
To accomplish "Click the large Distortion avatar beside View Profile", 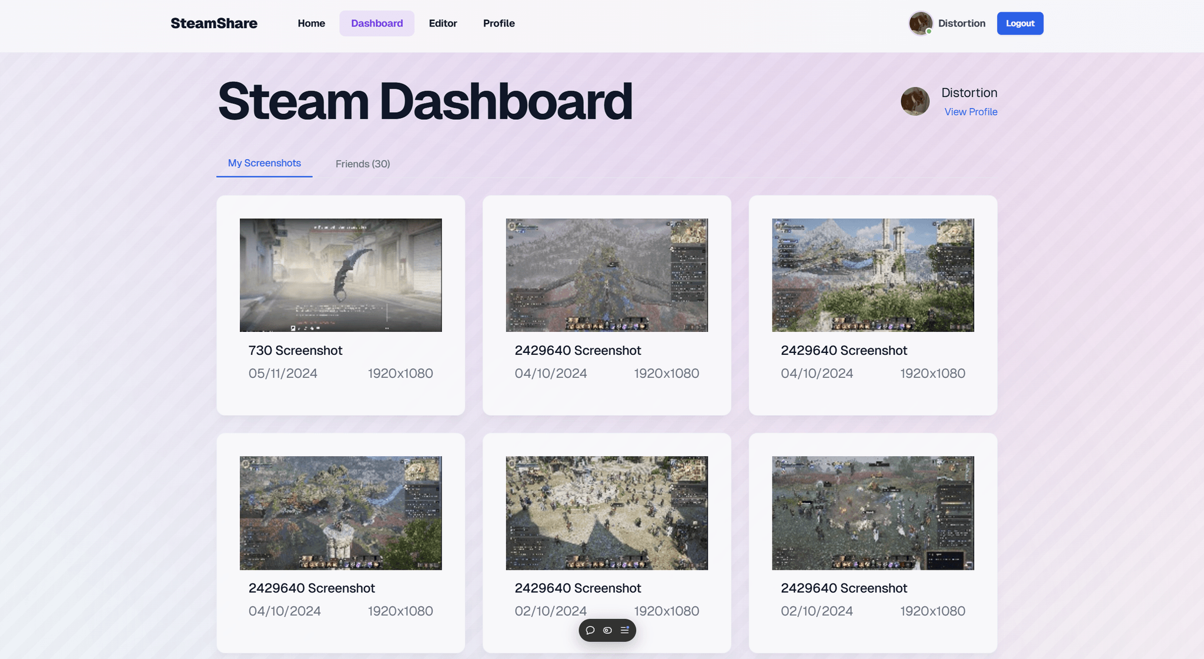I will point(915,102).
